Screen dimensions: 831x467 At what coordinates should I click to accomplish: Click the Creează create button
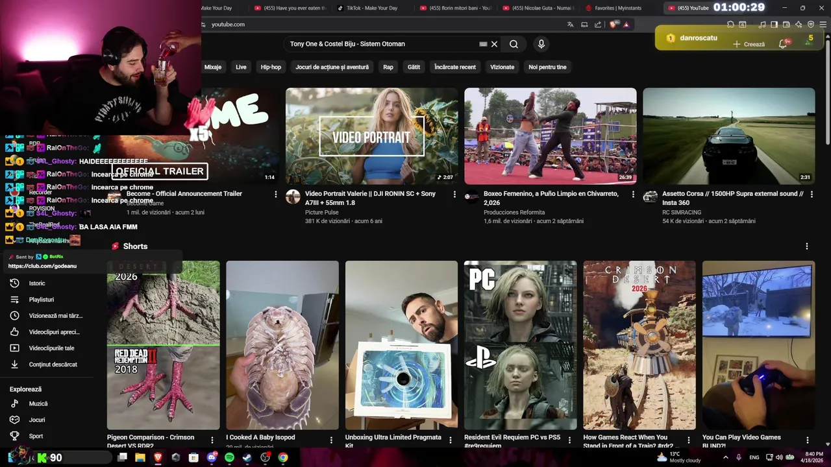[749, 44]
